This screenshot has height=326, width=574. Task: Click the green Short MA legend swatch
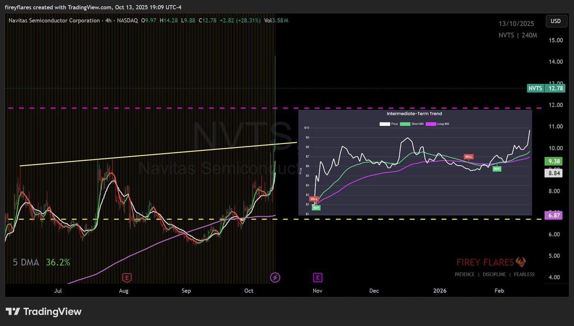pos(405,124)
